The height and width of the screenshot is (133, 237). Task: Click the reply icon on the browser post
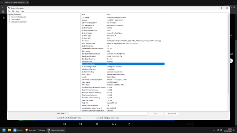[65, 124]
